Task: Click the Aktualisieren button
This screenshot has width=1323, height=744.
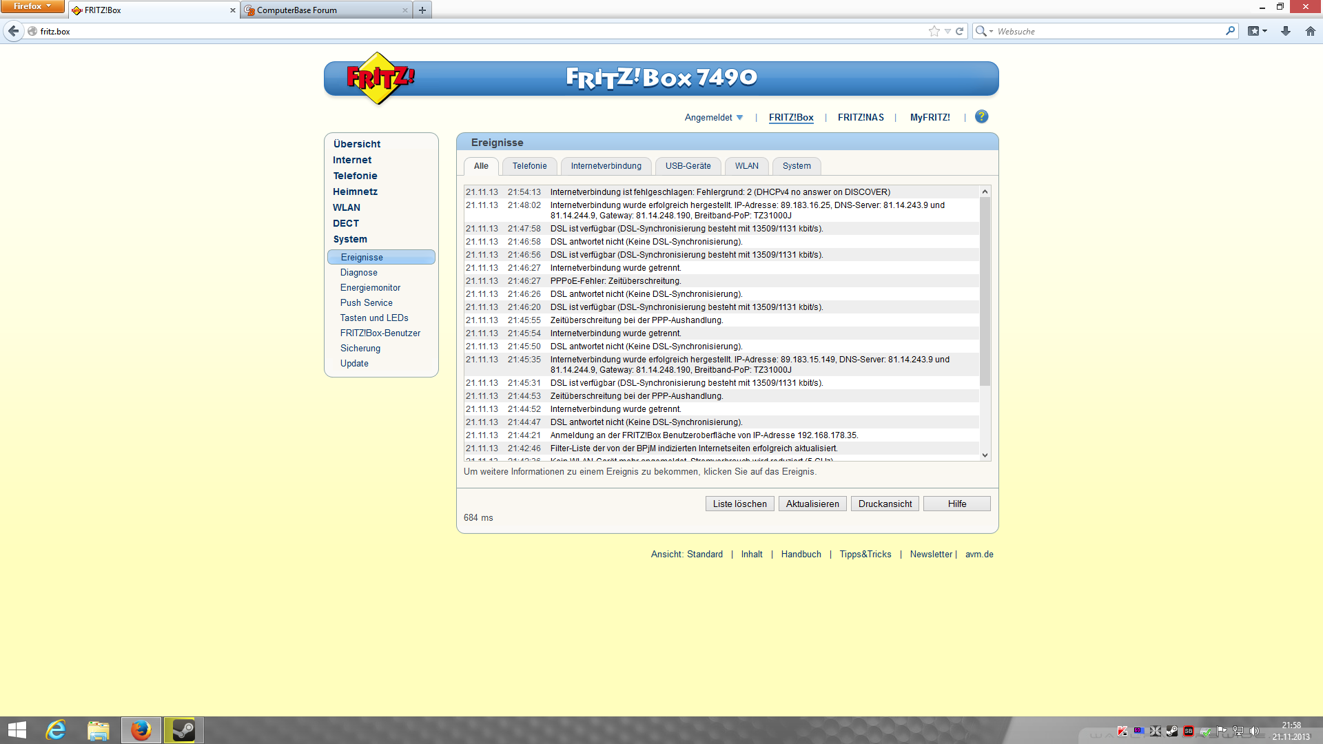Action: pos(812,504)
